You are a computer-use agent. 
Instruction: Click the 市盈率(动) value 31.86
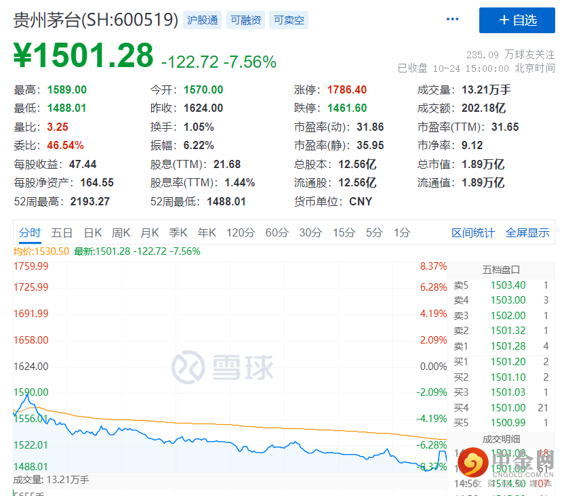370,127
